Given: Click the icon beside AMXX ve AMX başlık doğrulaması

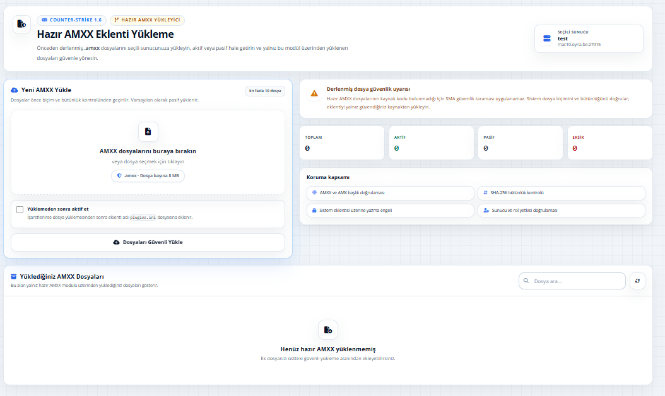Looking at the screenshot, I should click(314, 192).
